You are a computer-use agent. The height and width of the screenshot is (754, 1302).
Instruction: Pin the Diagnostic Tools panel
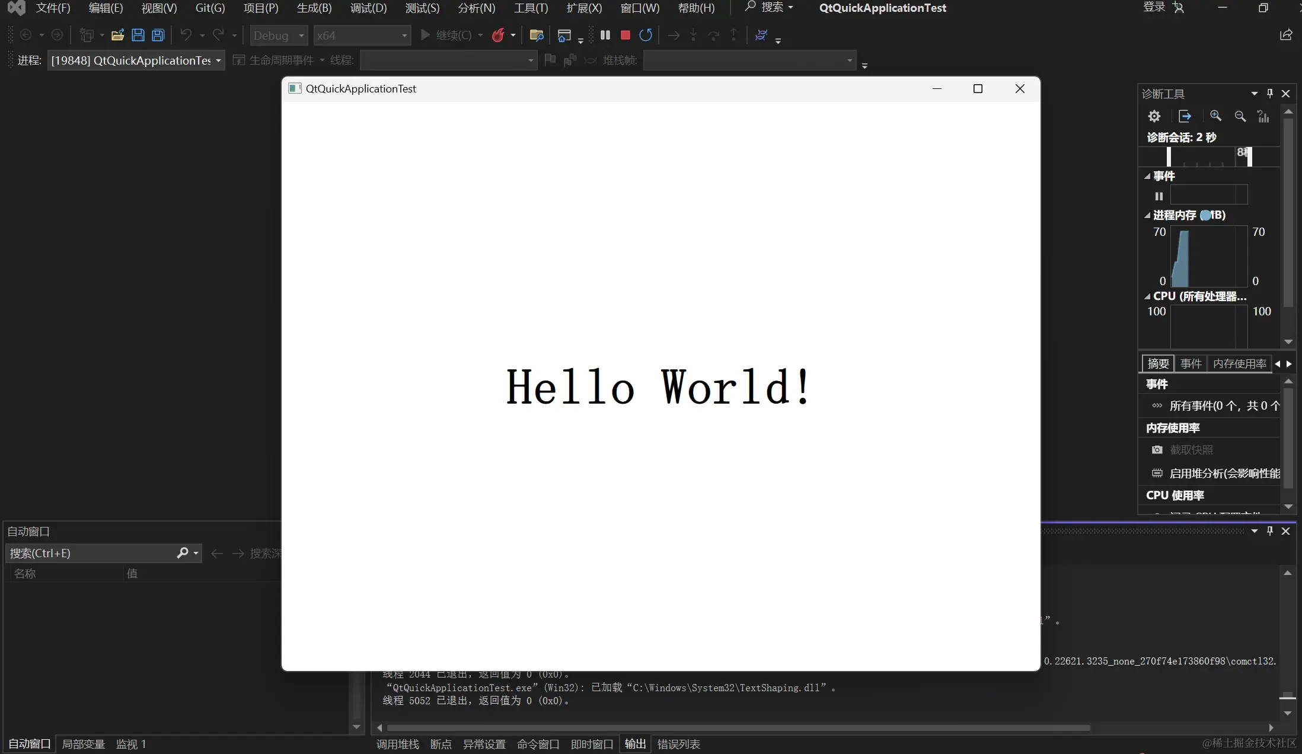pyautogui.click(x=1270, y=94)
